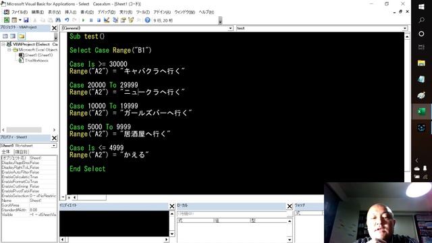Open the Properties Window toolbar icon
This screenshot has height=243, width=432.
coord(123,20)
